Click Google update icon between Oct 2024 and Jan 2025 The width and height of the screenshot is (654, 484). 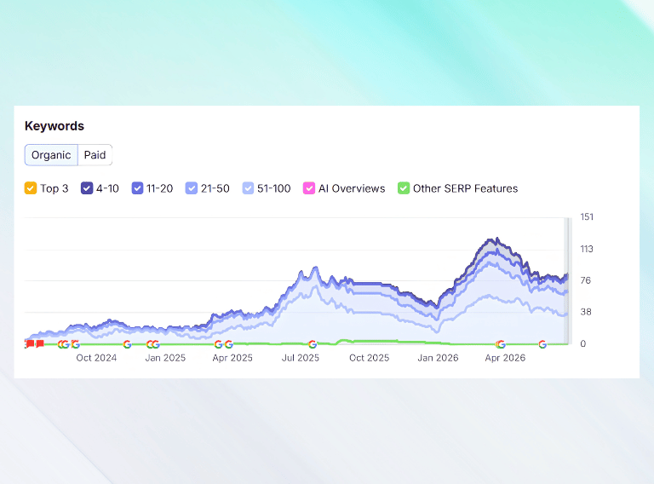[127, 344]
